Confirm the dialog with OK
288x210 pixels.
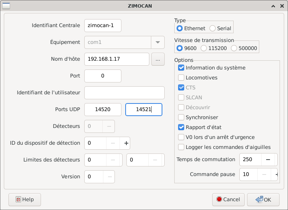tap(263, 199)
